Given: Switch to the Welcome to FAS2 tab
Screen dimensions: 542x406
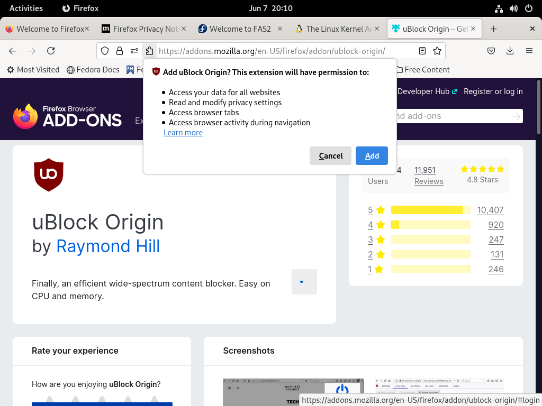Looking at the screenshot, I should pyautogui.click(x=240, y=29).
